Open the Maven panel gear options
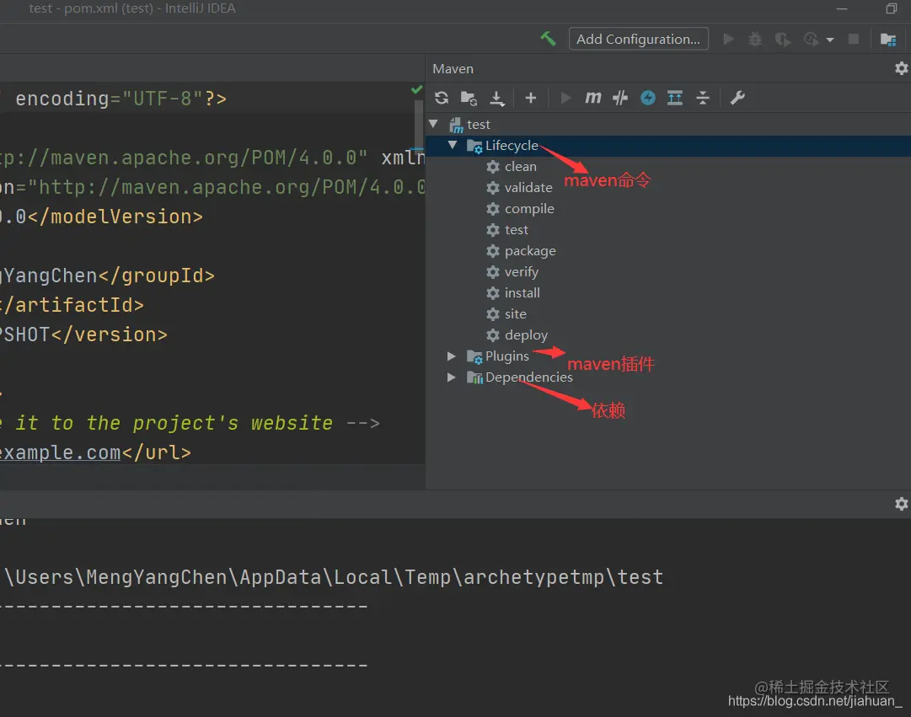 901,68
